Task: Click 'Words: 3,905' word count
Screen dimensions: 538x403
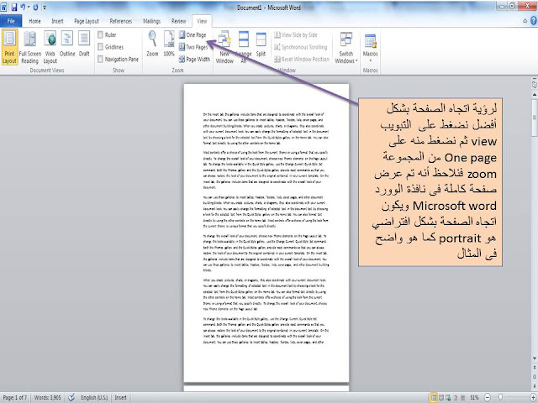Action: click(47, 397)
